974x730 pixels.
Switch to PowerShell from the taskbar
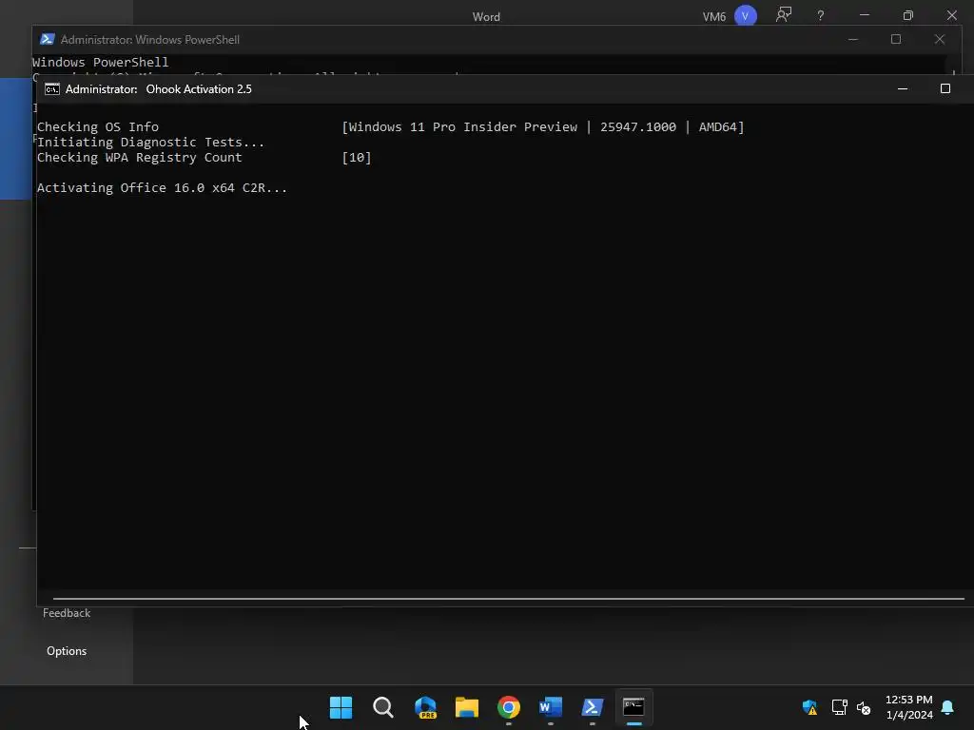point(592,707)
